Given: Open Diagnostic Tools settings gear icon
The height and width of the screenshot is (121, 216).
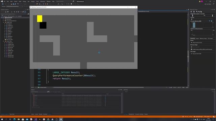Looking at the screenshot, I should tap(191, 12).
